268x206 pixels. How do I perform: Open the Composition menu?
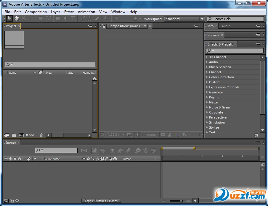(x=36, y=12)
